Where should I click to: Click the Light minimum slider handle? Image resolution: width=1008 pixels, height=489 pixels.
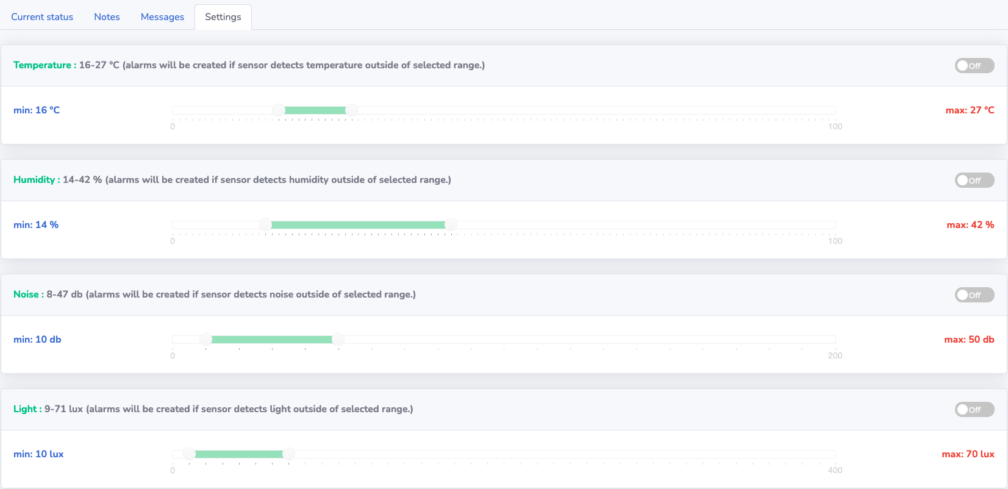(x=189, y=454)
